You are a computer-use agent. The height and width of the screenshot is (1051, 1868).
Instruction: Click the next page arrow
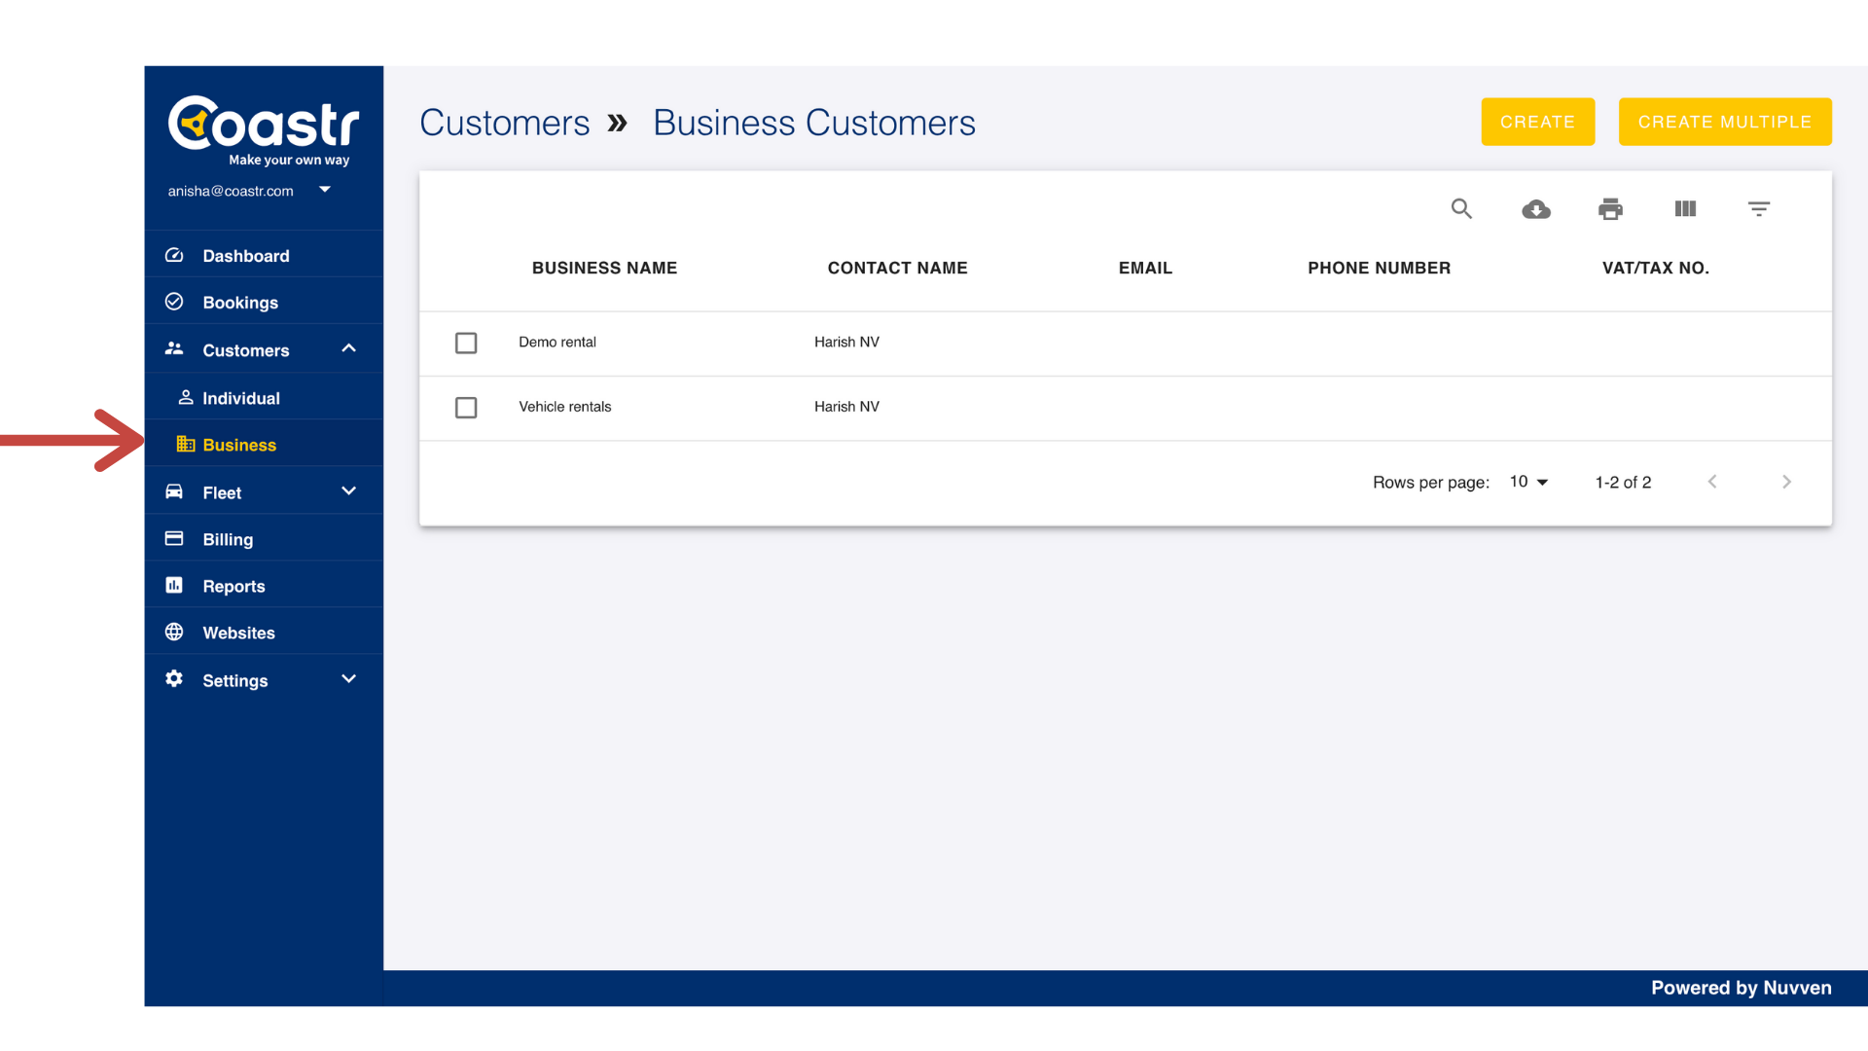(1786, 482)
